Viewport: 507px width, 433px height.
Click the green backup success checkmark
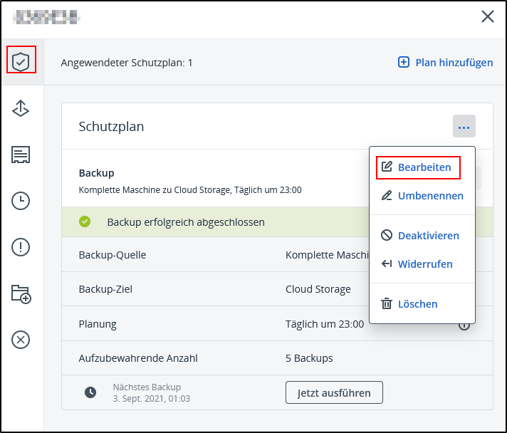(x=85, y=222)
